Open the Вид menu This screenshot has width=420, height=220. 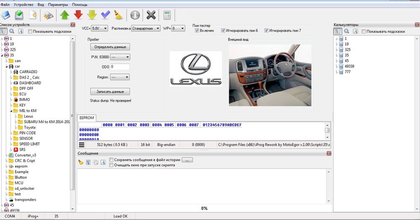[x=41, y=5]
